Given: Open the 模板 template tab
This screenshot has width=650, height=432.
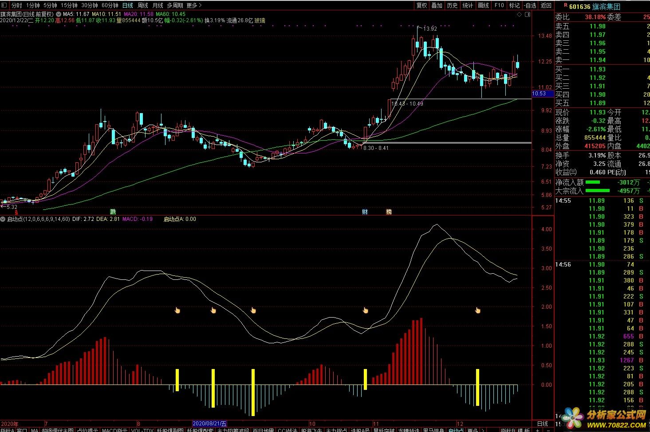Looking at the screenshot, I should coord(524,430).
